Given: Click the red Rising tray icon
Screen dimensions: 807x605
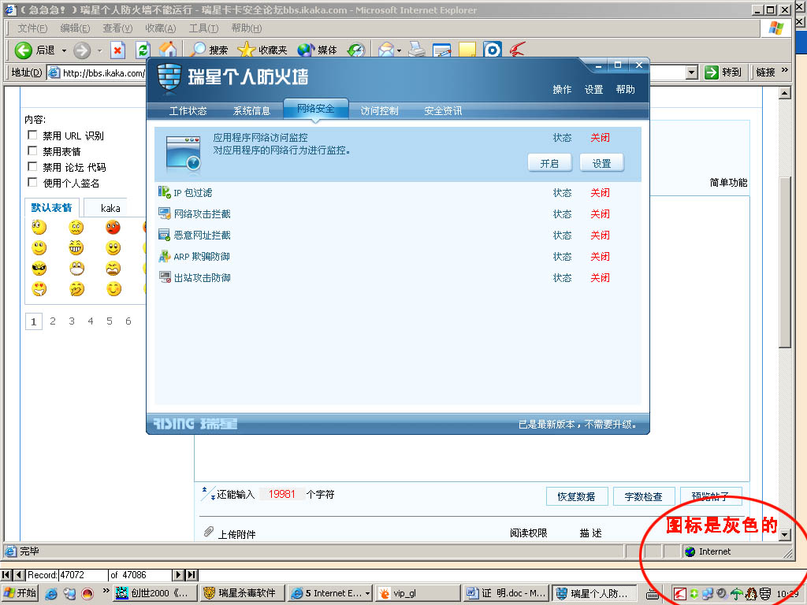Looking at the screenshot, I should (680, 594).
